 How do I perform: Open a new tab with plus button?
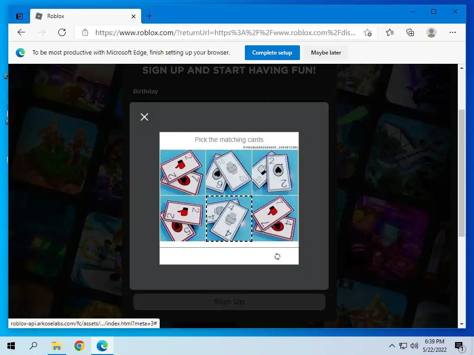tap(150, 16)
